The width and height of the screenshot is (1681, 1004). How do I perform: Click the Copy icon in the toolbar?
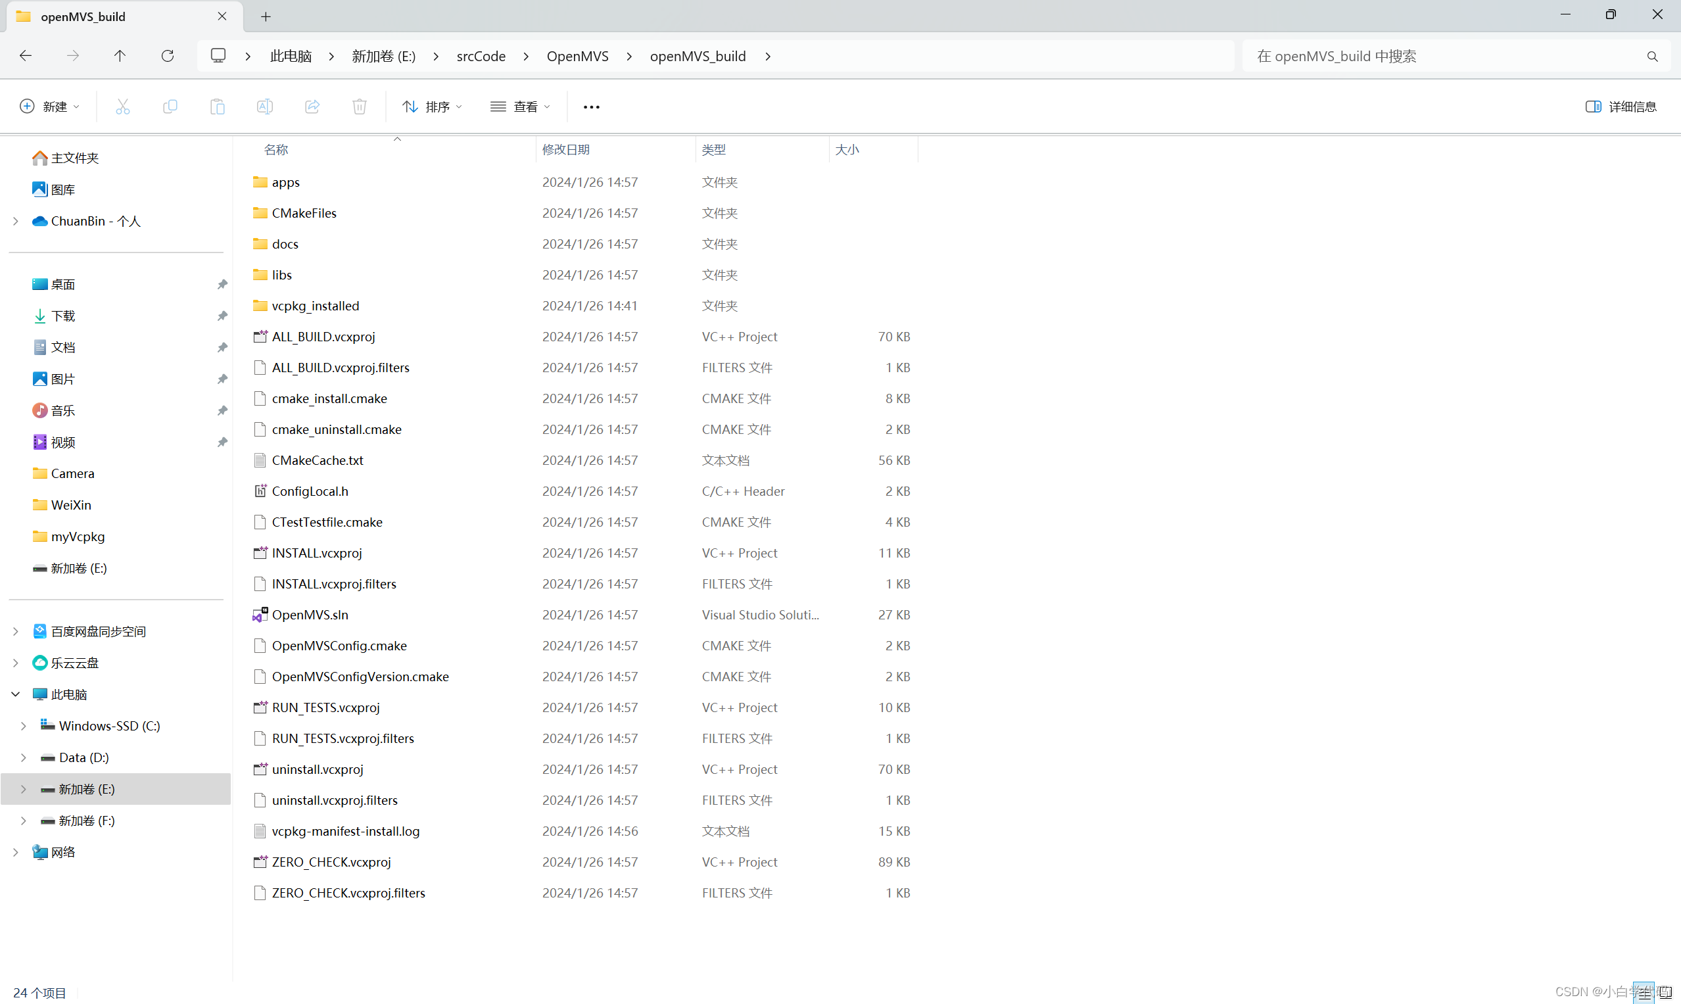[170, 107]
